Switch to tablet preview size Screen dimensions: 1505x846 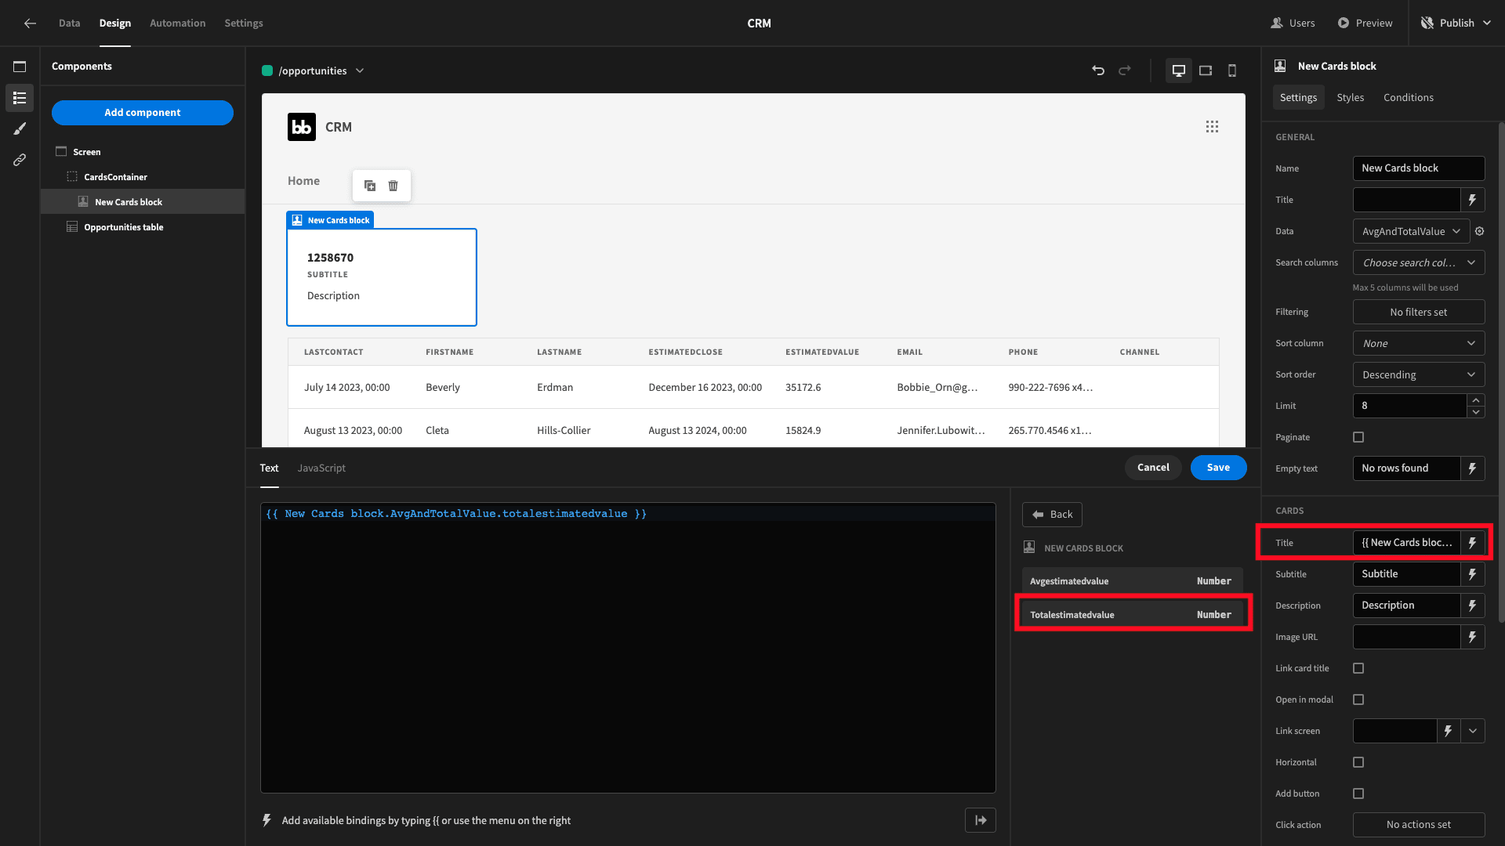pos(1206,70)
